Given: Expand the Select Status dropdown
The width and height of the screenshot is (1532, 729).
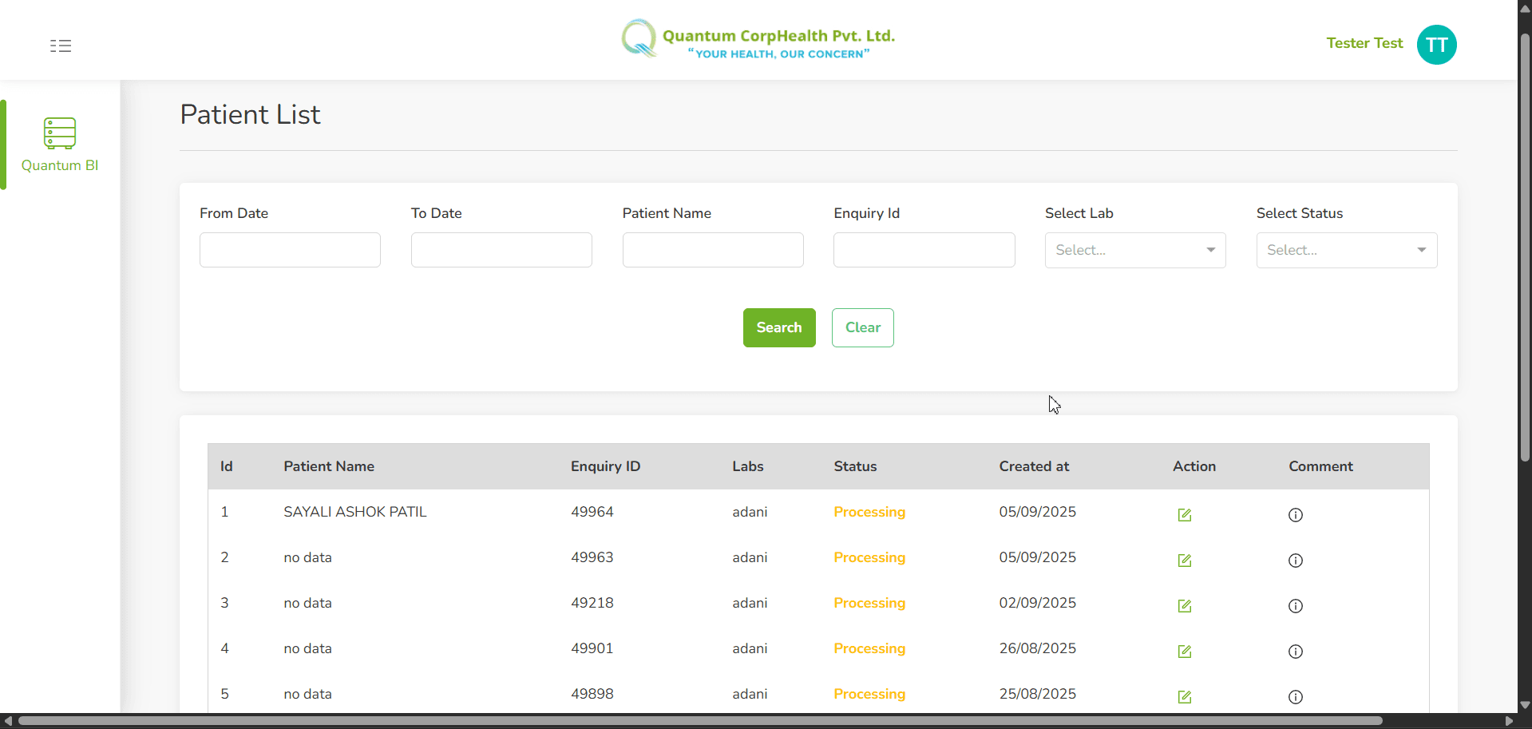Looking at the screenshot, I should tap(1346, 250).
